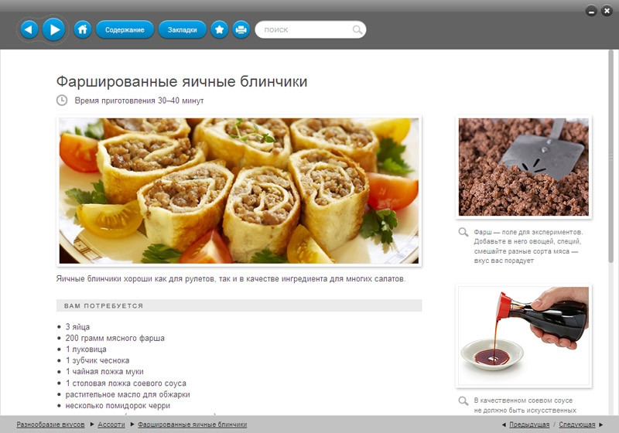Open the Содержание contents menu

point(125,29)
